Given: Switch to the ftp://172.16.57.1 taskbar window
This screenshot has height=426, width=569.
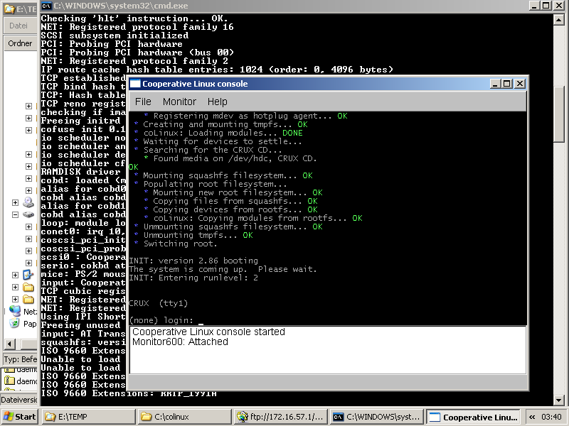Looking at the screenshot, I should click(x=280, y=417).
